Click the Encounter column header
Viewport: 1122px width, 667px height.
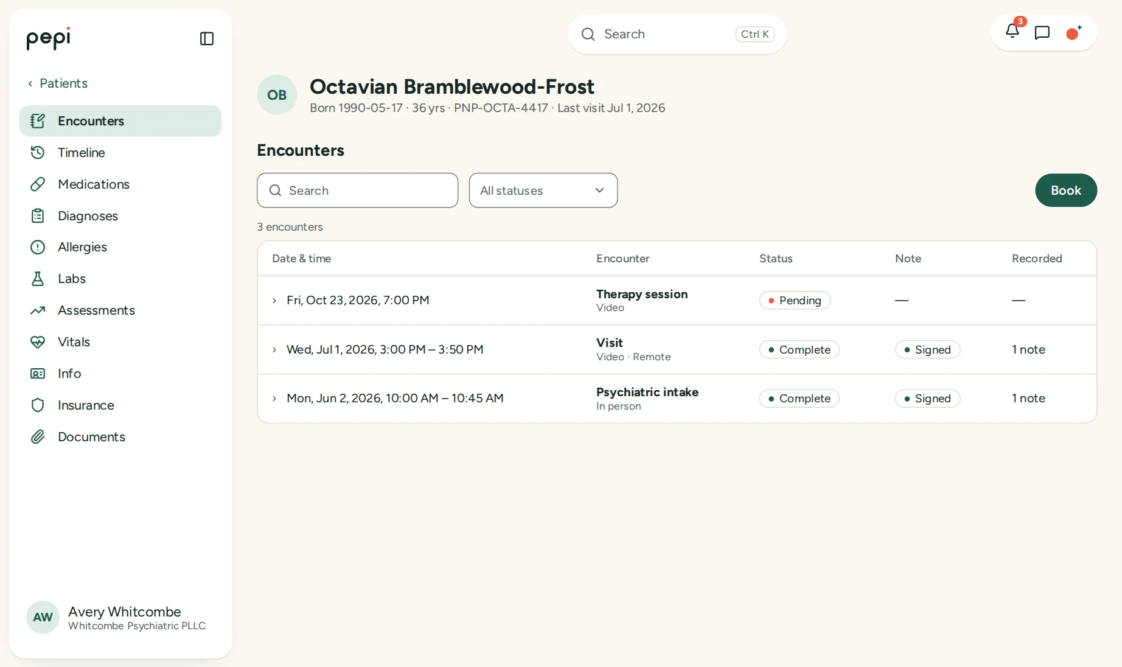623,259
